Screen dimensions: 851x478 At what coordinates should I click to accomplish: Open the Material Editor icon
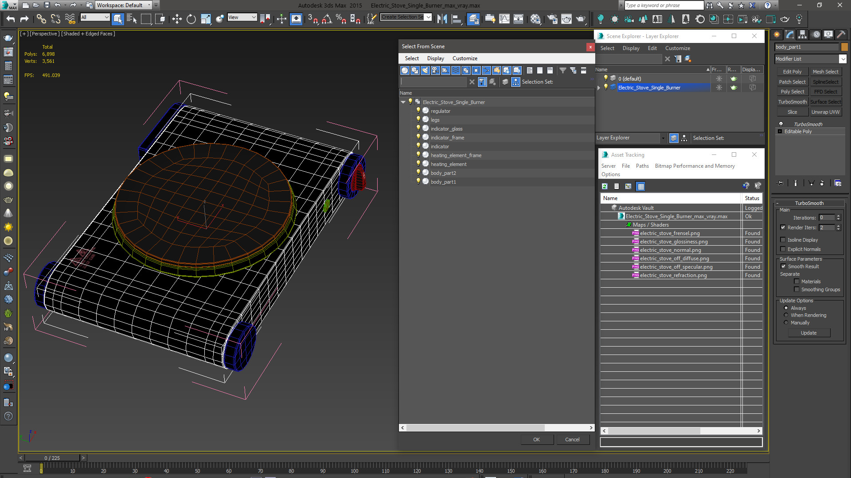coord(535,19)
